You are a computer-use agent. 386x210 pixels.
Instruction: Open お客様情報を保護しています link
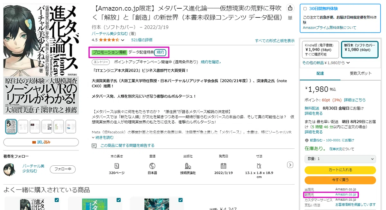tap(355, 205)
